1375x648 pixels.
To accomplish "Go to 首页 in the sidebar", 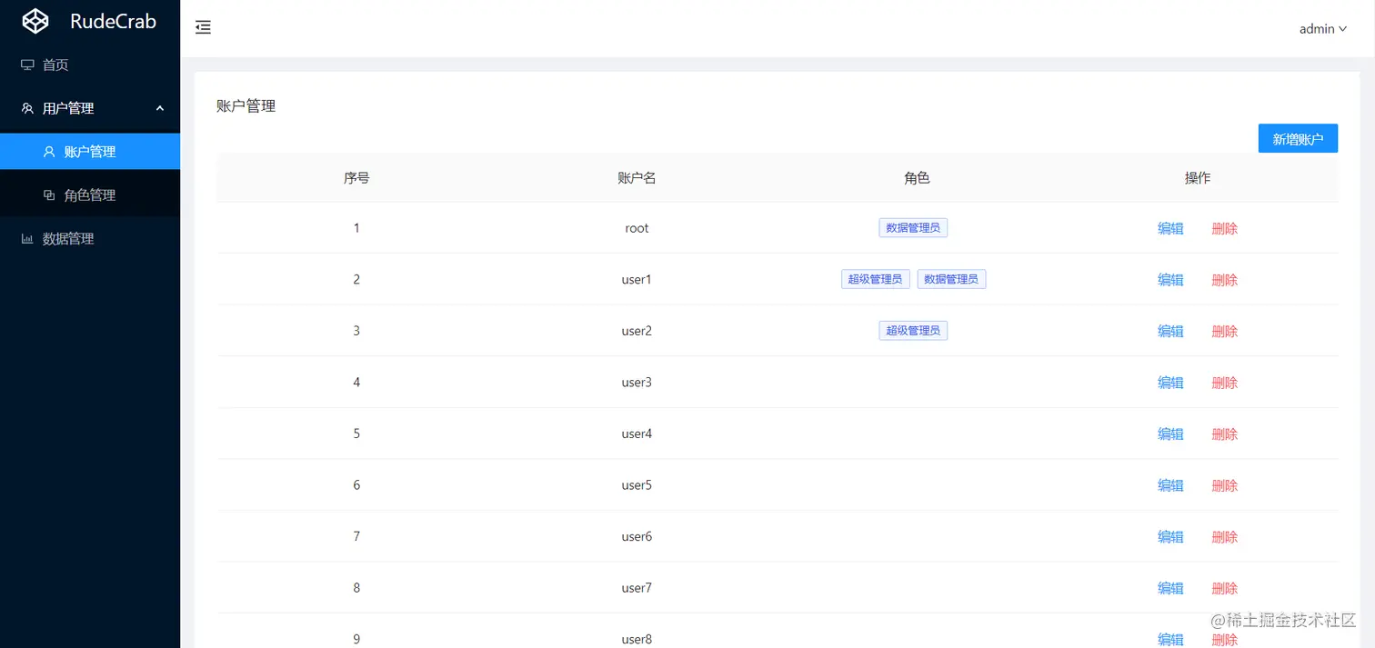I will [x=90, y=65].
